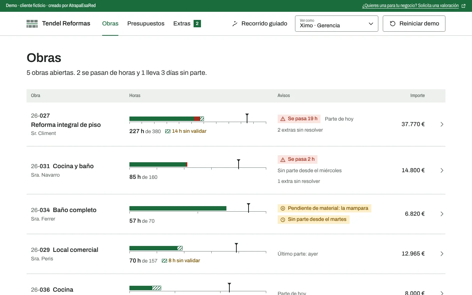The height and width of the screenshot is (295, 472).
Task: Click the Importe column header
Action: (x=417, y=96)
